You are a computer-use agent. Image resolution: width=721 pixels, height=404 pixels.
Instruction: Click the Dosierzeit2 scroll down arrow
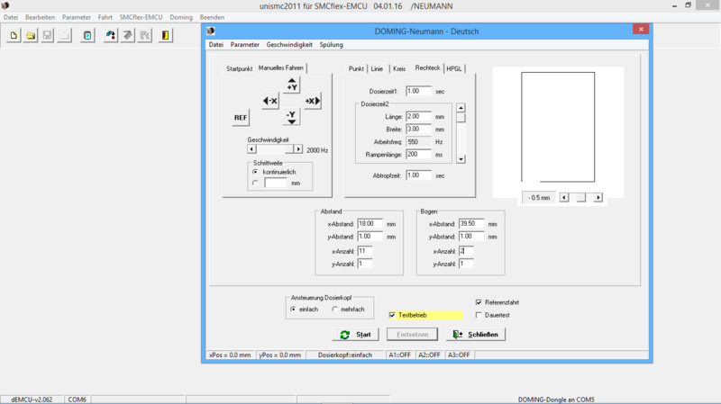[x=461, y=159]
